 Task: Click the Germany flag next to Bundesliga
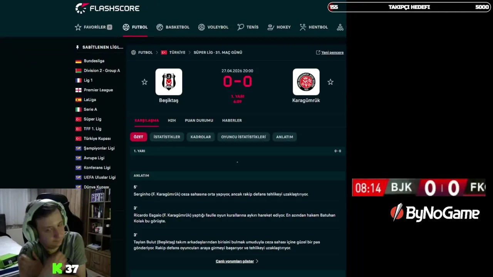click(x=79, y=61)
